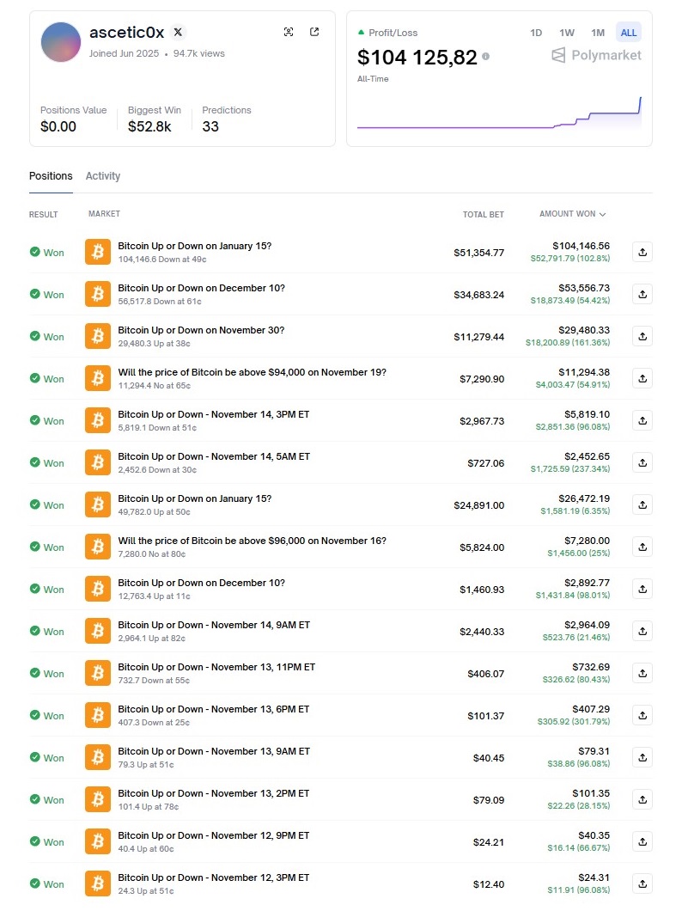Click the profit/loss info icon
The image size is (682, 911).
(x=486, y=57)
